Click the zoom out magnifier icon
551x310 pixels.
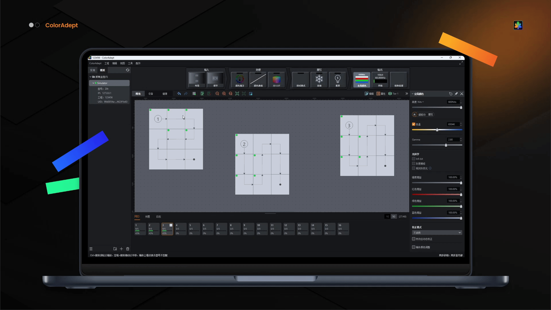coord(217,94)
